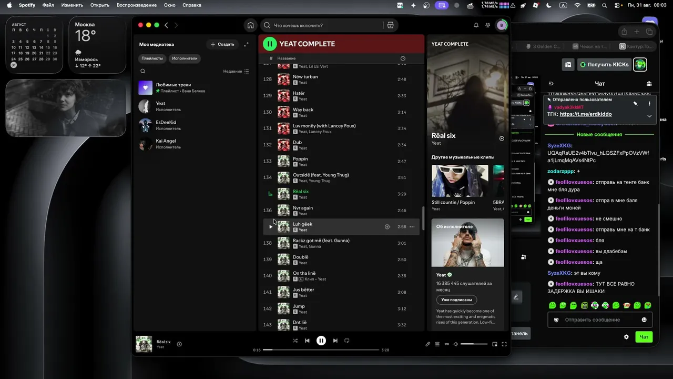The image size is (673, 379).
Task: Open the Browse icon in search bar
Action: (390, 25)
